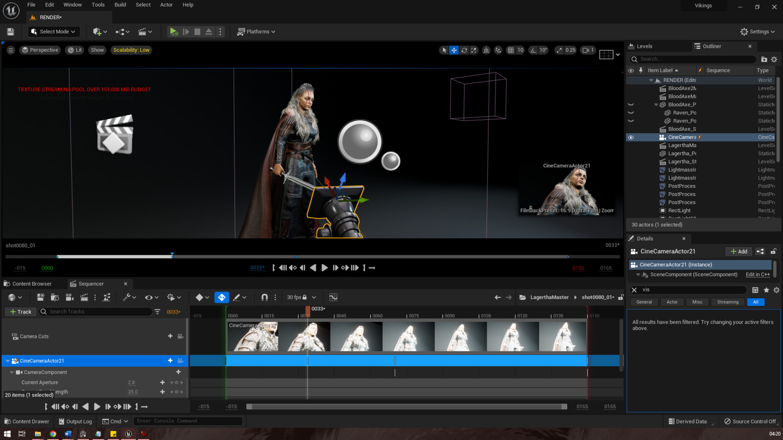Open scale snap value 0.25 dropdown
This screenshot has height=440, width=783.
click(570, 50)
